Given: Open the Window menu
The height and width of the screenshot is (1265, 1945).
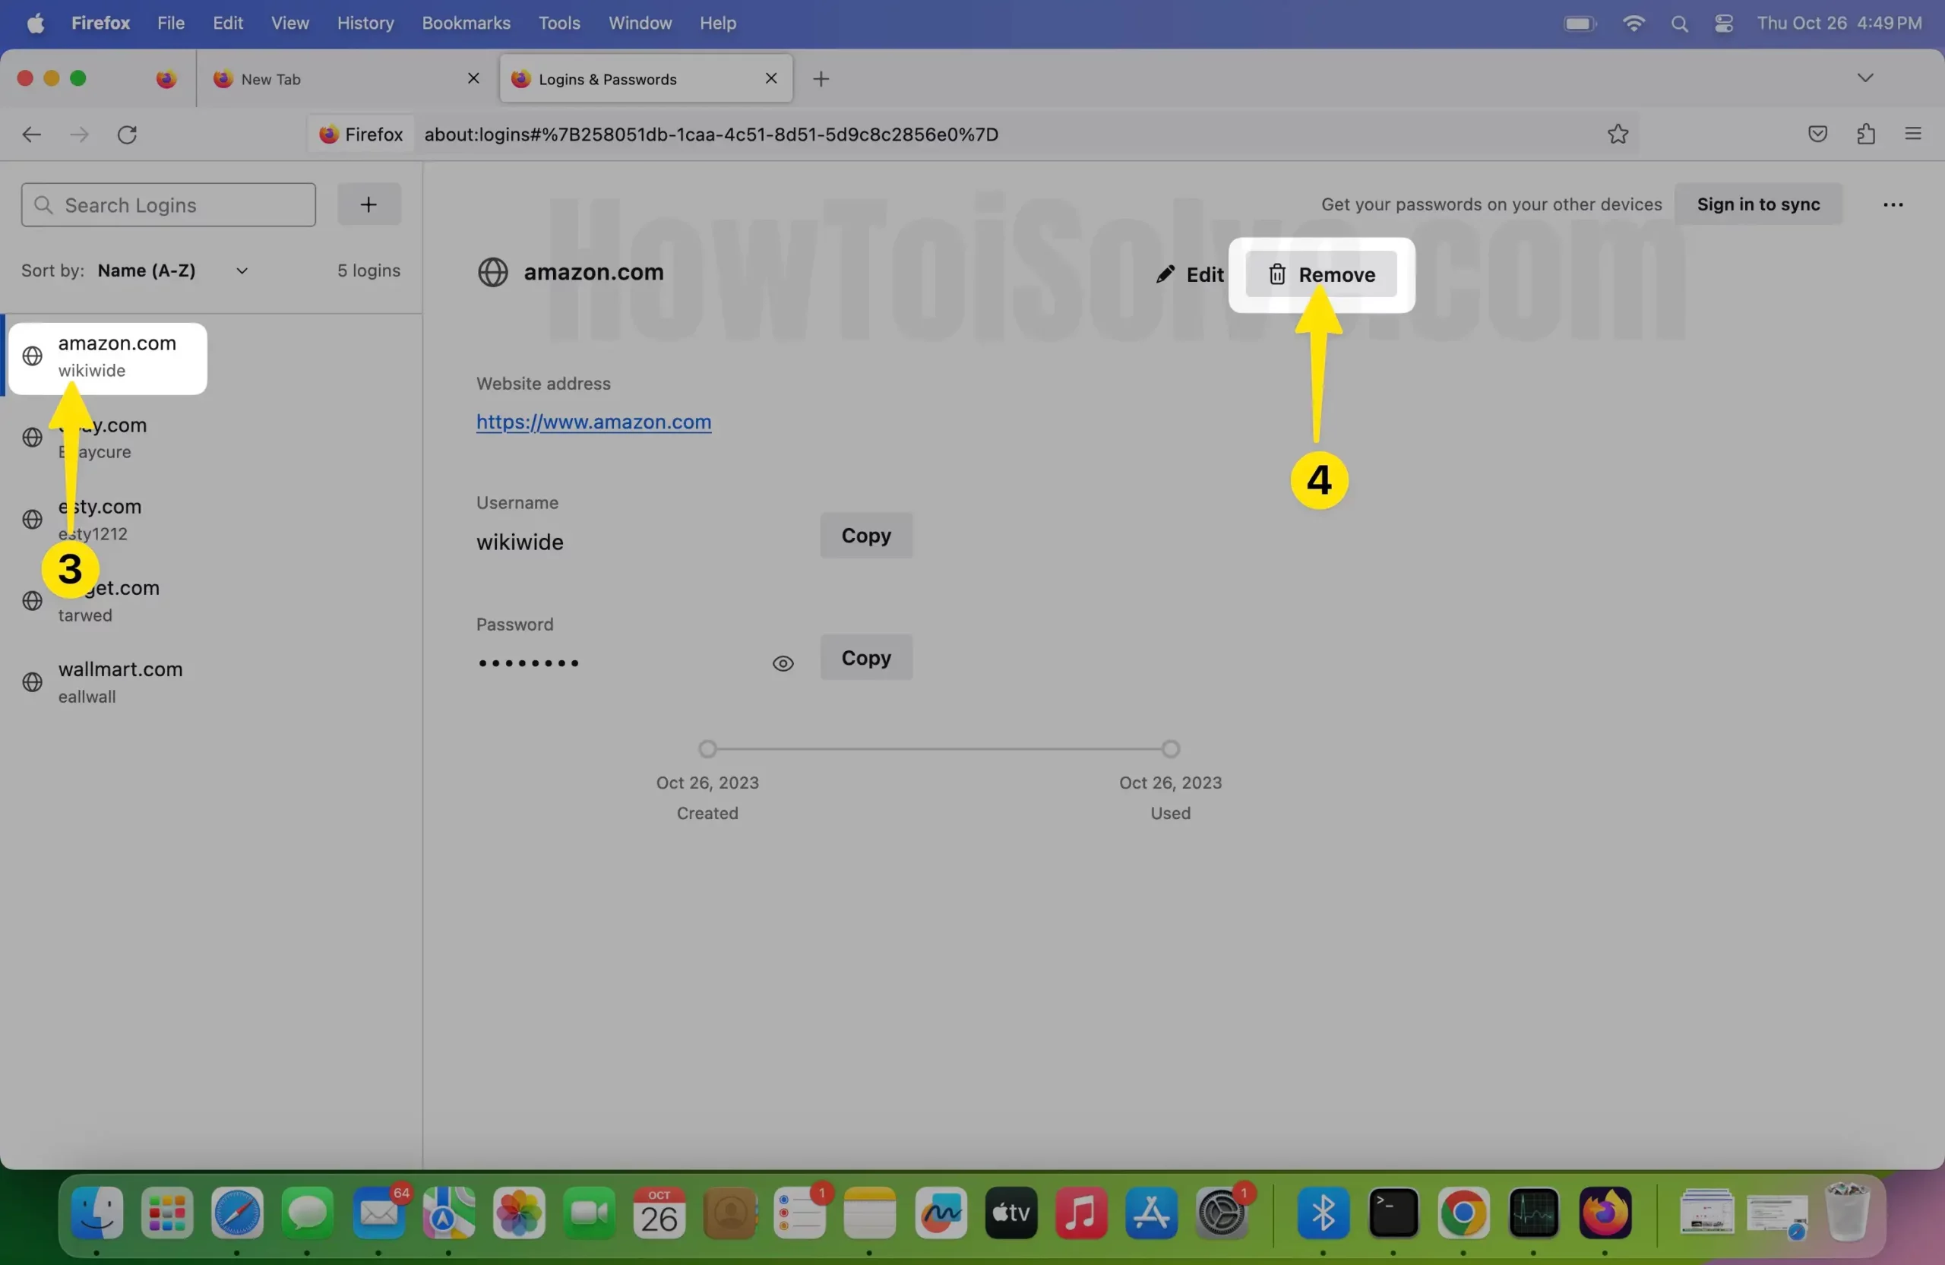Looking at the screenshot, I should pyautogui.click(x=640, y=23).
